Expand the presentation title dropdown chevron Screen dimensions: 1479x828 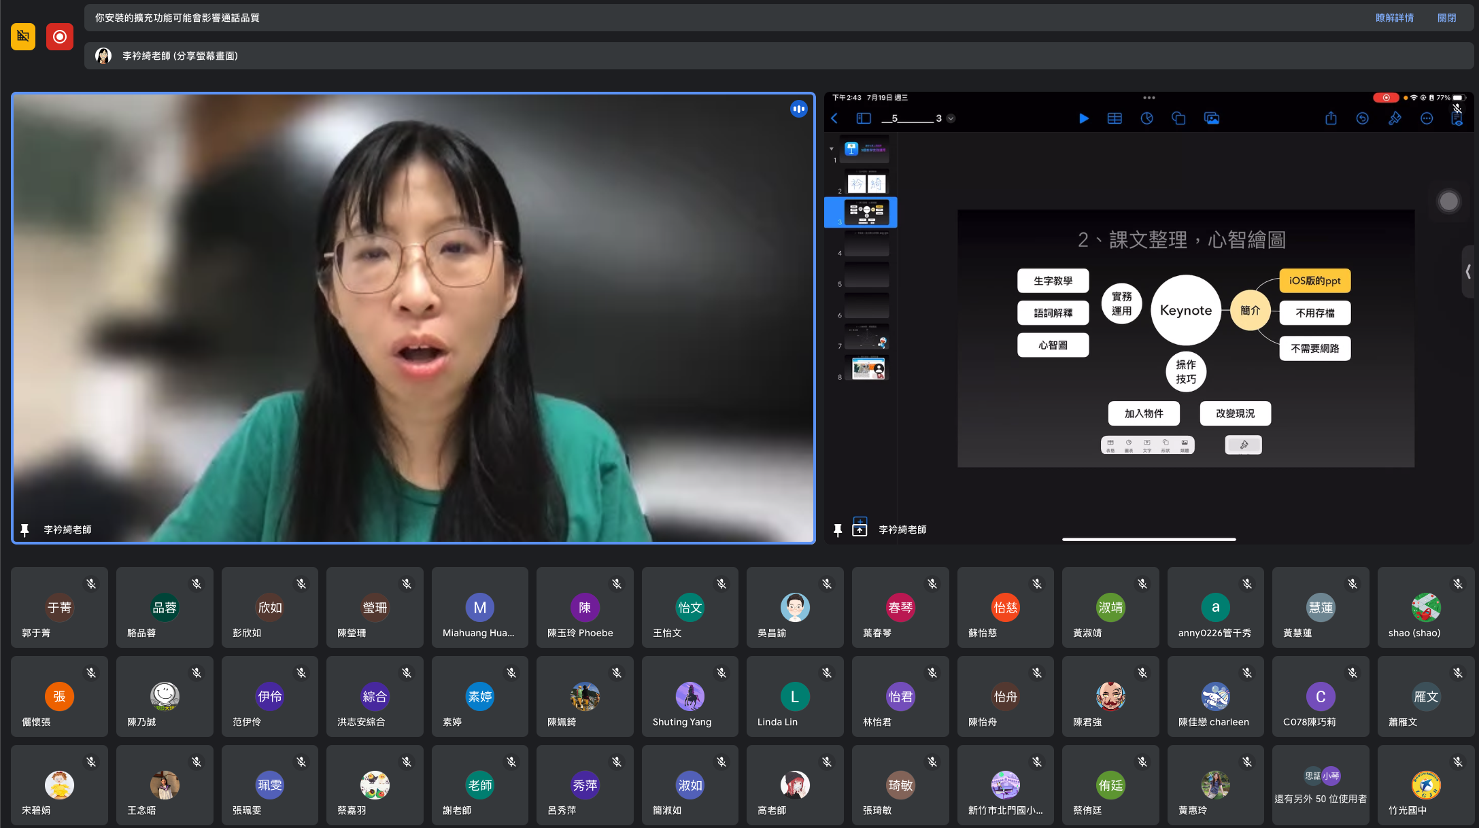[951, 118]
